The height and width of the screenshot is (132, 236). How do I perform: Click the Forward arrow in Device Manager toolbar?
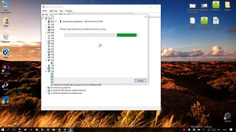pos(47,15)
